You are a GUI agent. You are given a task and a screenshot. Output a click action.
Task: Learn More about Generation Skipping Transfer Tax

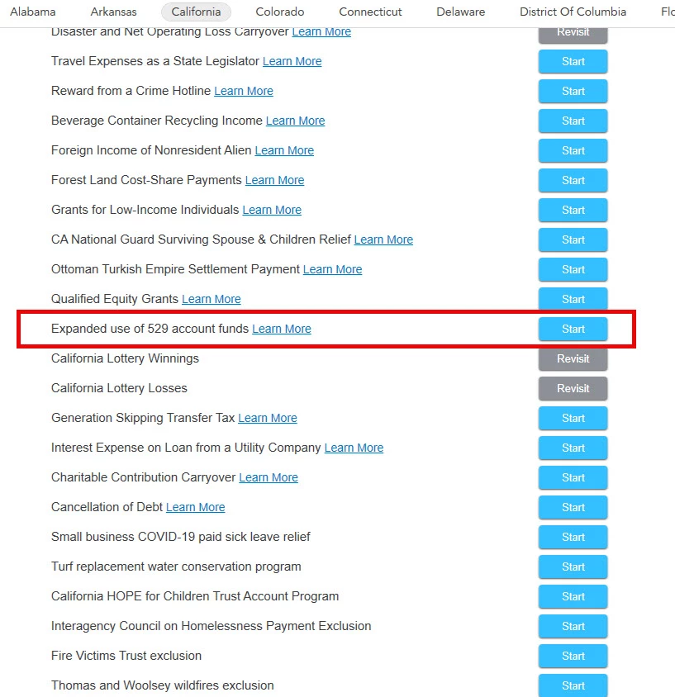click(x=267, y=419)
